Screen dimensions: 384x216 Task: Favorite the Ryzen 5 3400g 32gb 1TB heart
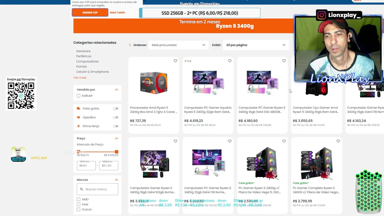tap(230, 141)
